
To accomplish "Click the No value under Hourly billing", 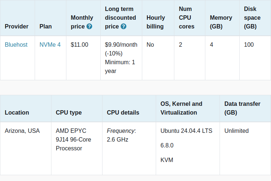I will [x=150, y=45].
